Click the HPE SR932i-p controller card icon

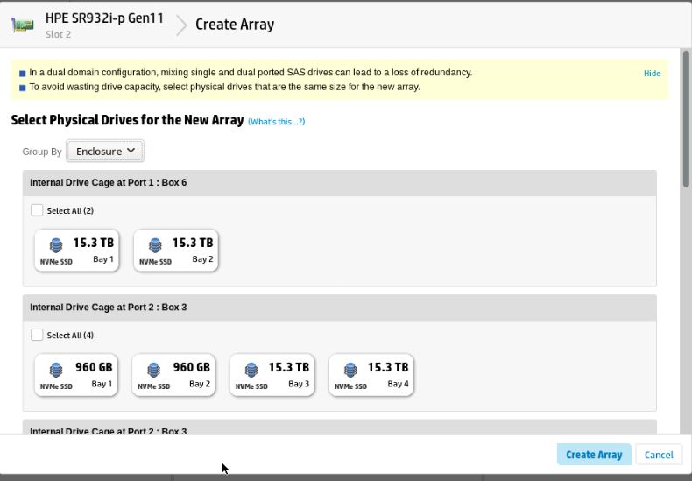tap(22, 25)
